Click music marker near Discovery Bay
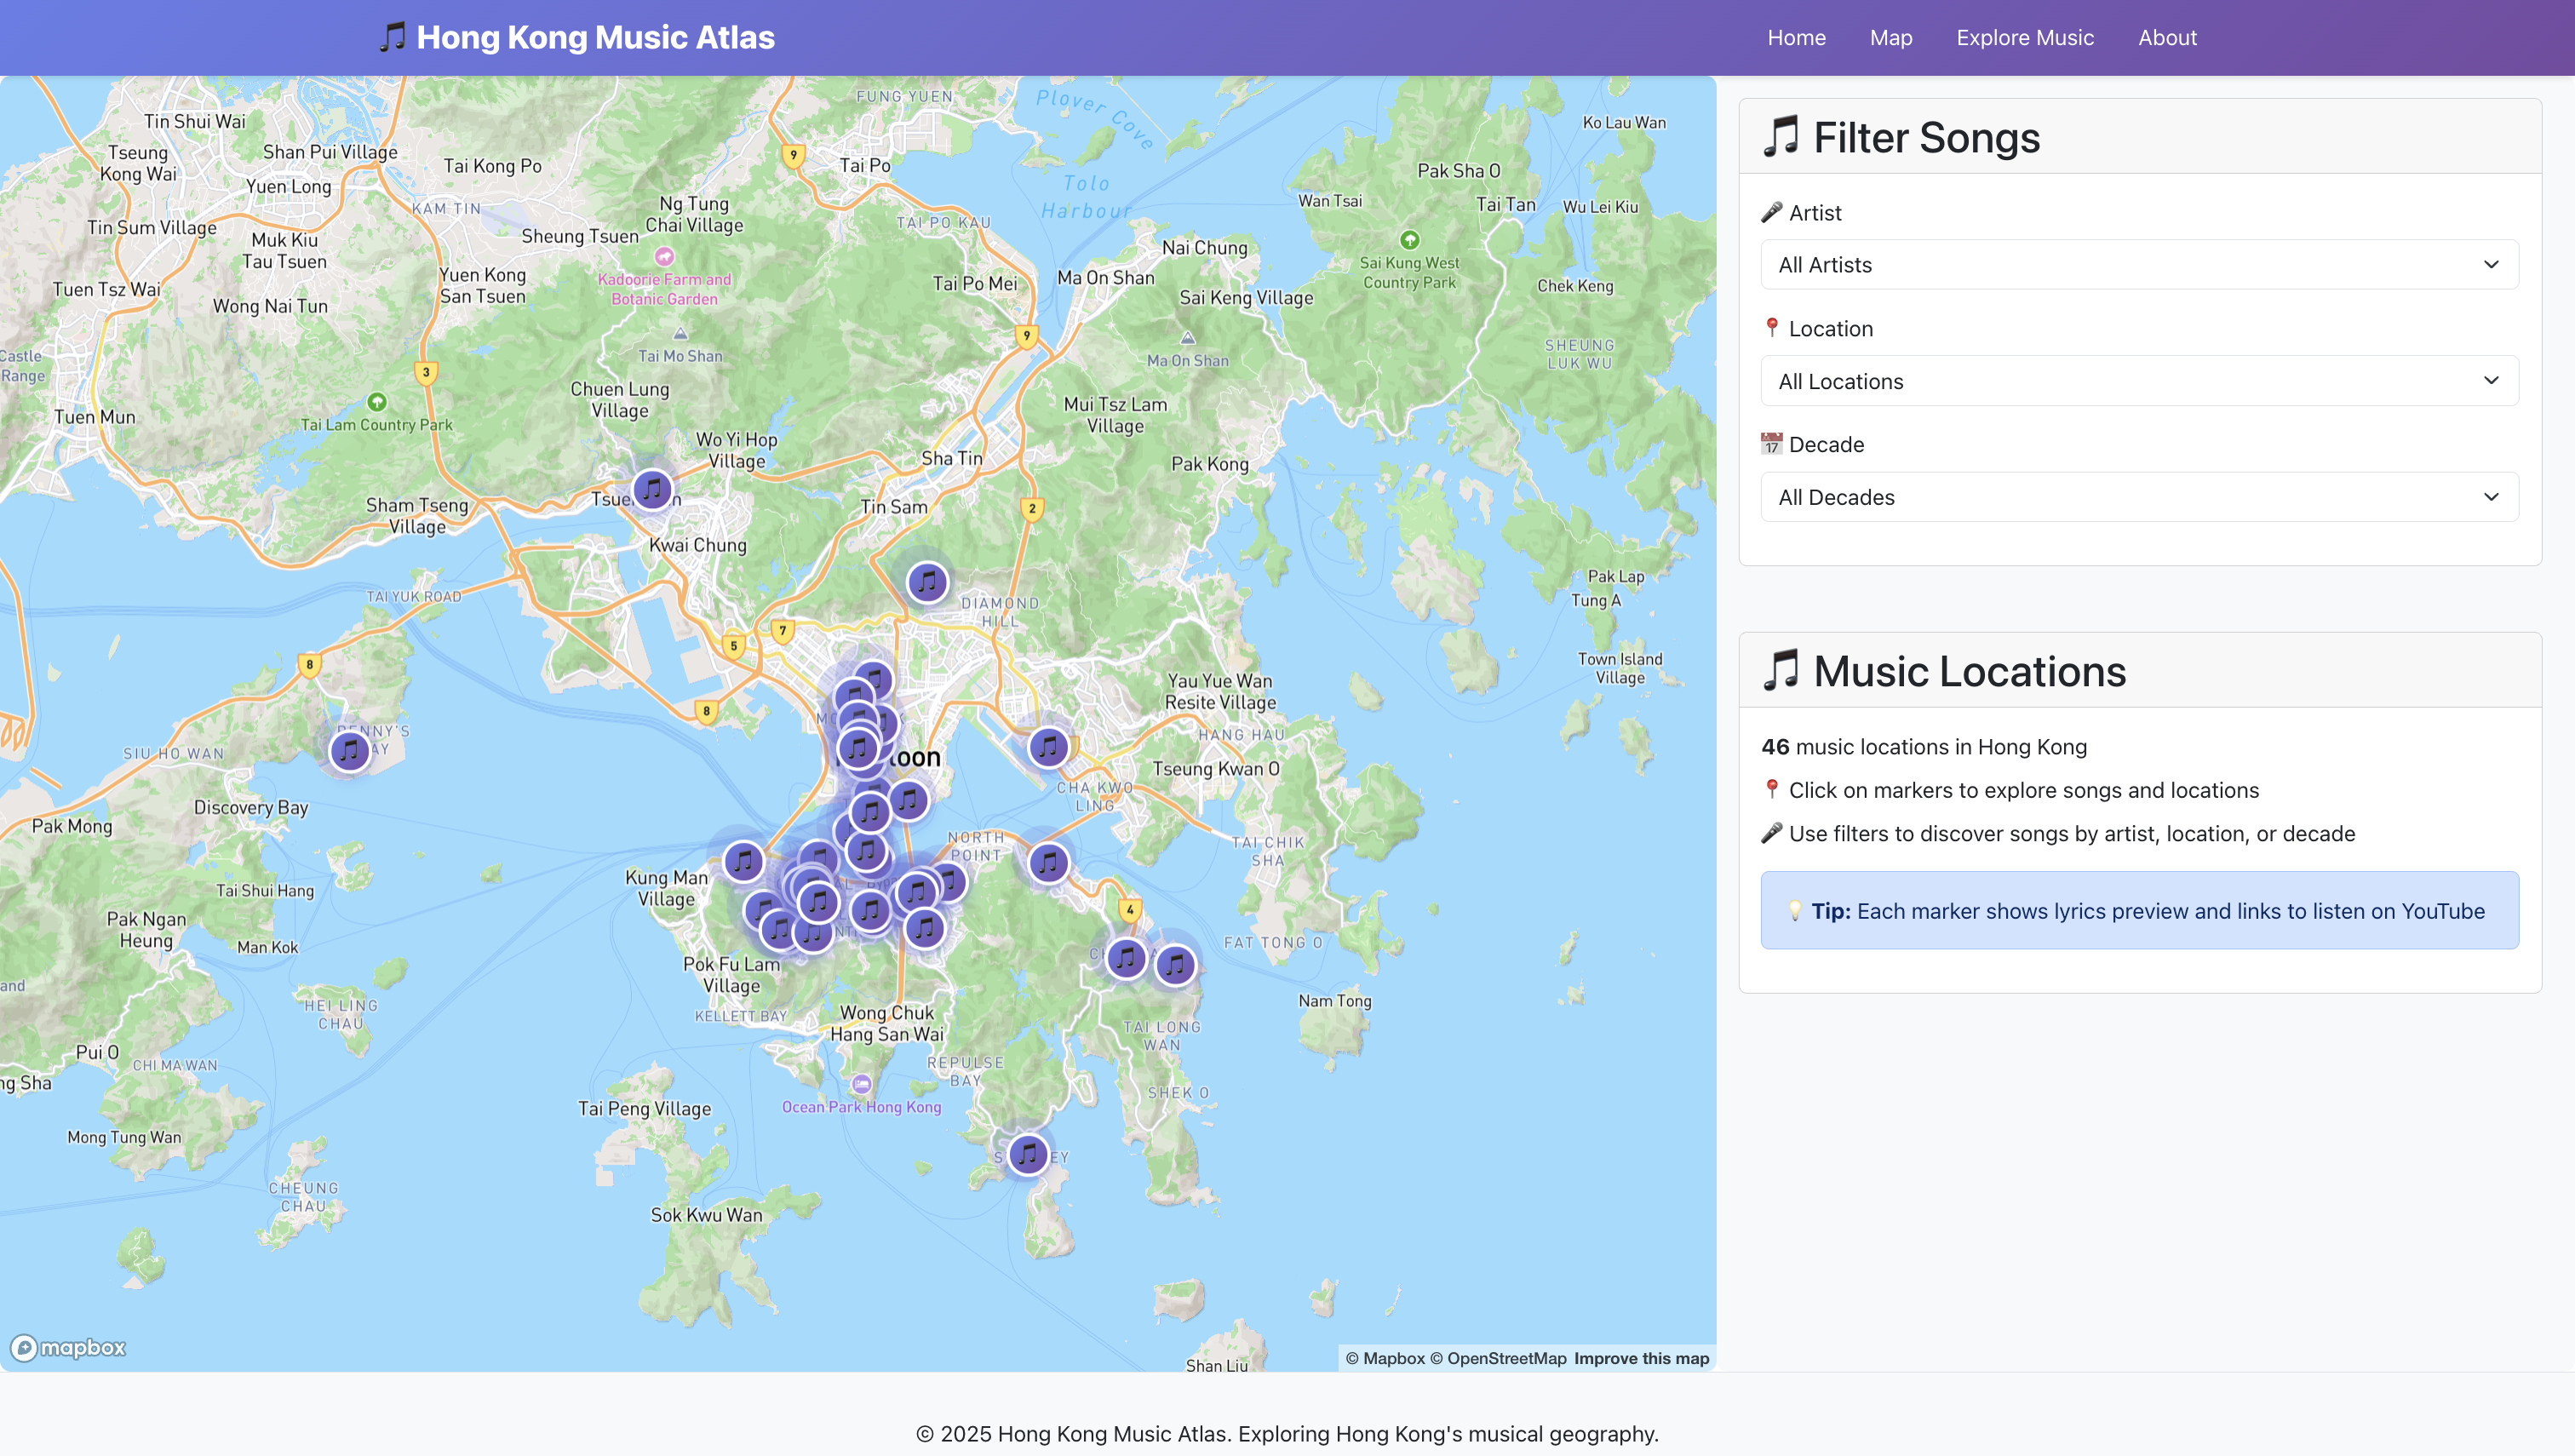2575x1456 pixels. click(349, 750)
